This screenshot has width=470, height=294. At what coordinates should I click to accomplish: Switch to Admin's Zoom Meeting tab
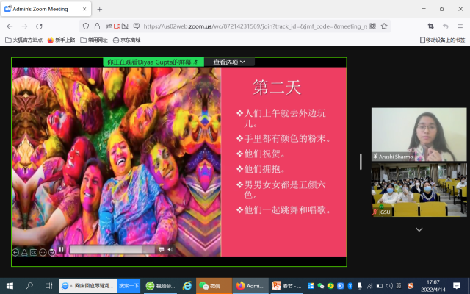tap(43, 9)
